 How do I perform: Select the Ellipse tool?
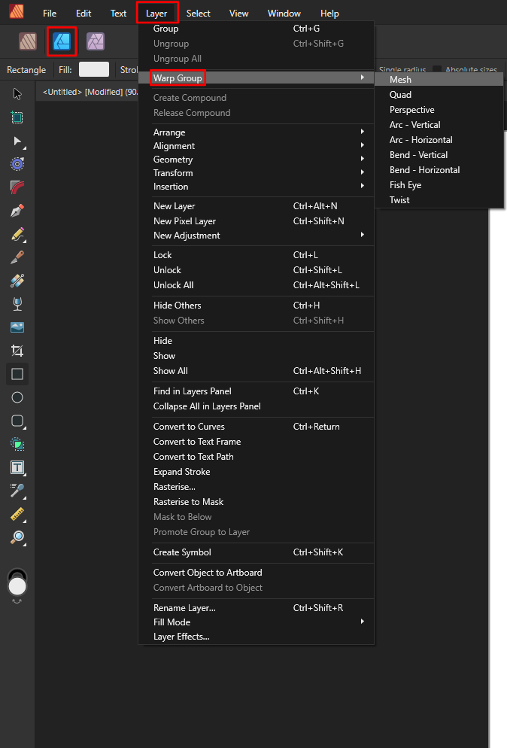pos(17,397)
